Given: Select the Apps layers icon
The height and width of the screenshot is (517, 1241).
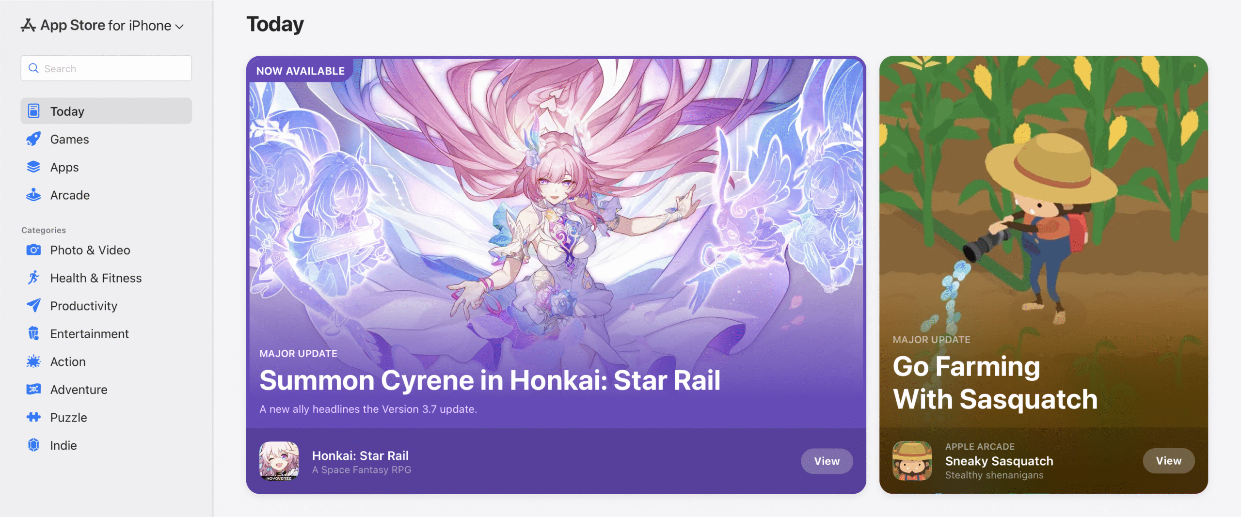Looking at the screenshot, I should (x=33, y=167).
